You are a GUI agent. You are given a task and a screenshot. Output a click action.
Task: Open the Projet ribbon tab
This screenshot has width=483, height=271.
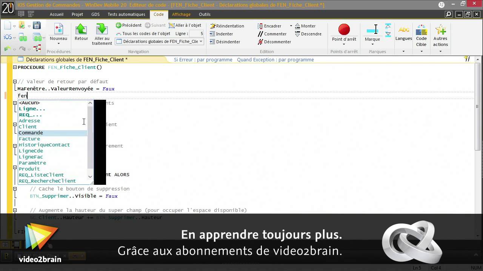tap(77, 14)
